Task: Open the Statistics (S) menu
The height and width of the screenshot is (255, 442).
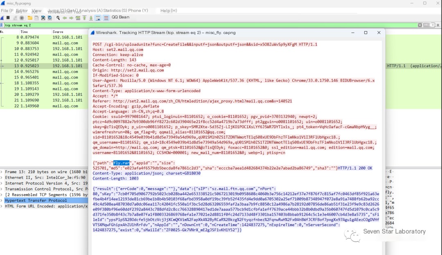Action: click(x=115, y=10)
